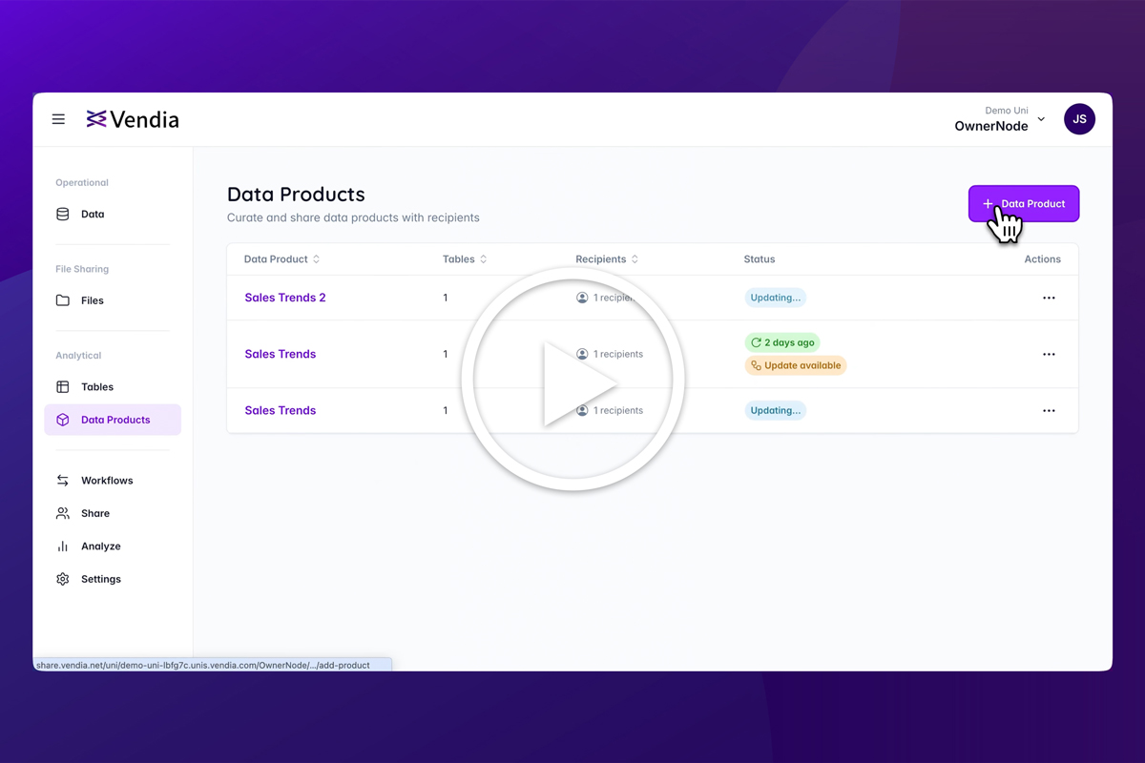Sort by Recipients column
Viewport: 1145px width, 763px height.
(608, 259)
